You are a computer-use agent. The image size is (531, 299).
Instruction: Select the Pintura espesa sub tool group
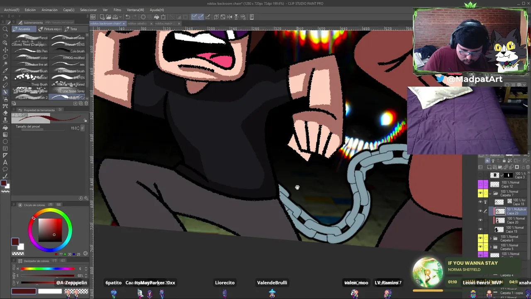coord(50,29)
